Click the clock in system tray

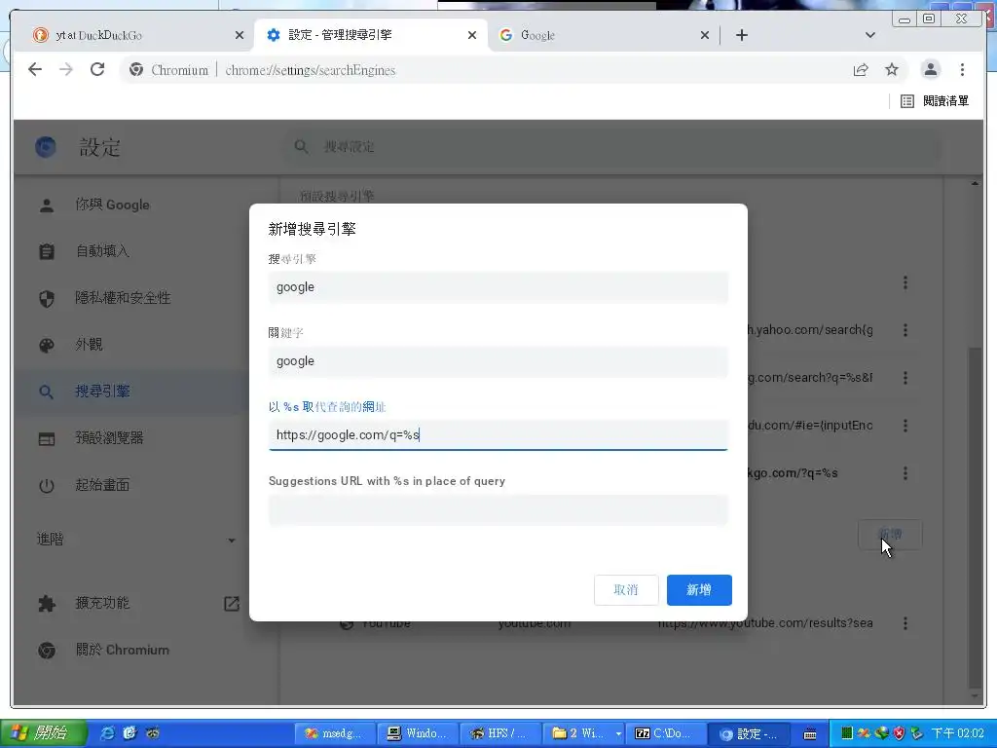tap(957, 733)
